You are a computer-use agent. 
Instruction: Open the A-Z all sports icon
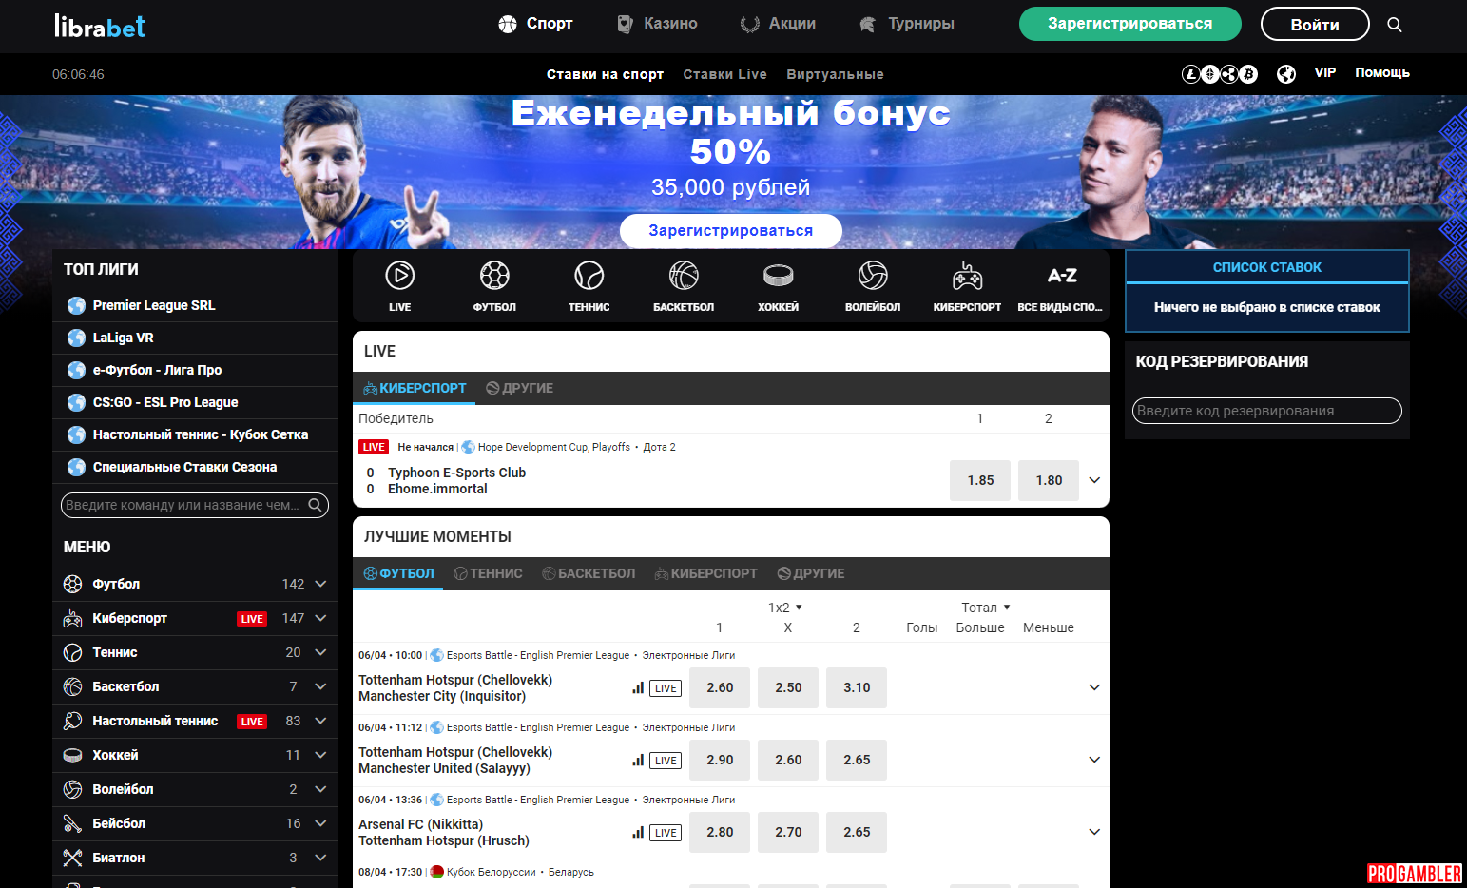point(1061,276)
